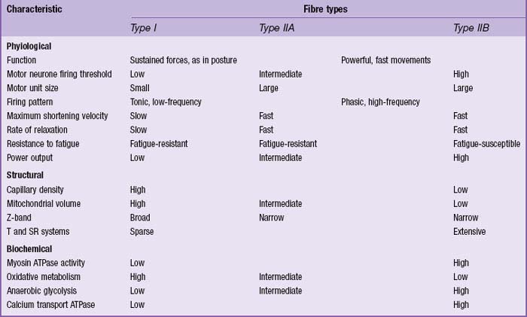Viewport: 527px width, 317px height.
Task: Click the "Broad" Z-band cell
Action: click(x=142, y=218)
